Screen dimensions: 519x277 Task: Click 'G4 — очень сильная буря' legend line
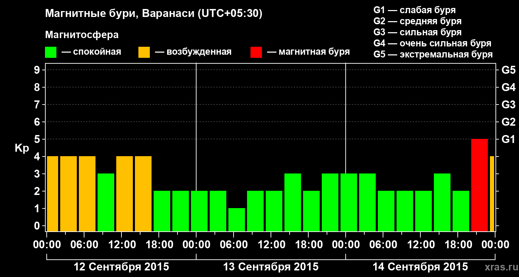click(x=432, y=43)
